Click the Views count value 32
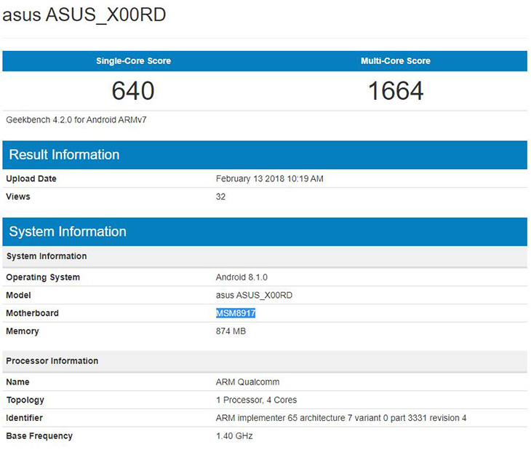531x450 pixels. [221, 197]
